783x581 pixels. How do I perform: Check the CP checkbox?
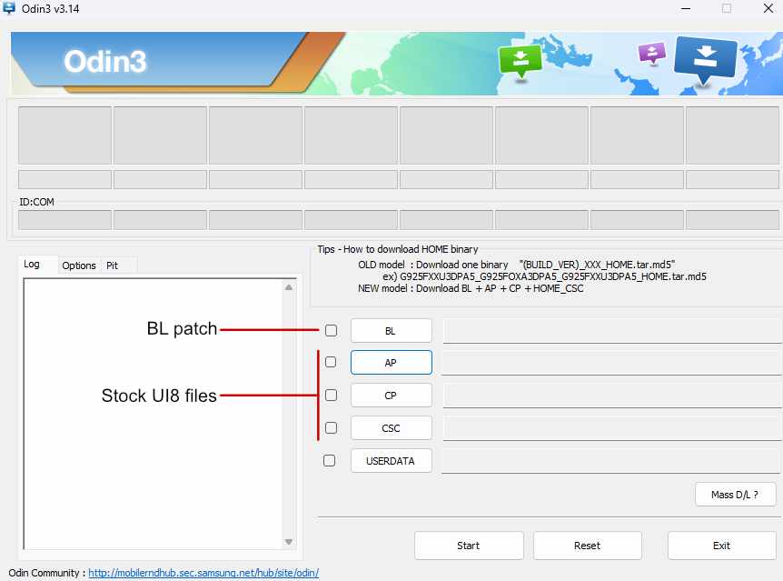(331, 395)
